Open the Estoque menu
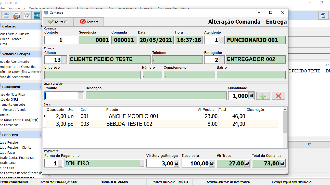Image resolution: width=330 pixels, height=185 pixels. (82, 8)
